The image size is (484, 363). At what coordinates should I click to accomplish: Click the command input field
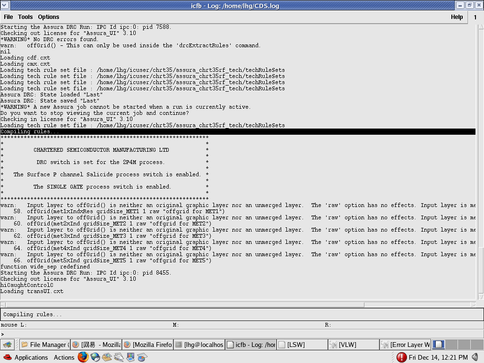point(242,334)
